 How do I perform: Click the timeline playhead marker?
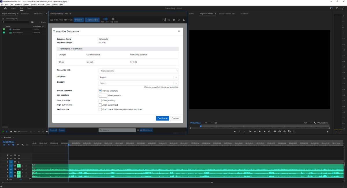click(69, 145)
